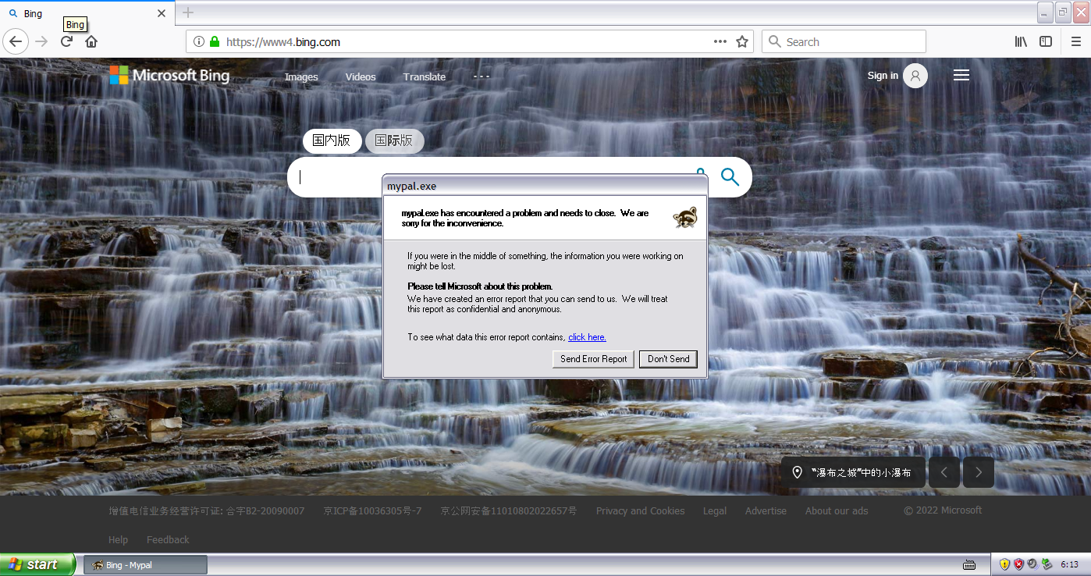Switch to the 国际版 option
The image size is (1091, 576).
click(394, 140)
